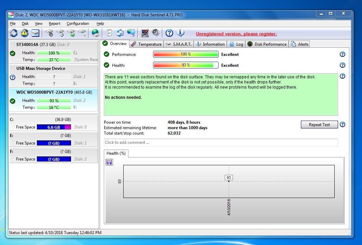Screen dimensions: 362x245
Task: Click the '62,032' start/stop count value
Action: [x=174, y=133]
